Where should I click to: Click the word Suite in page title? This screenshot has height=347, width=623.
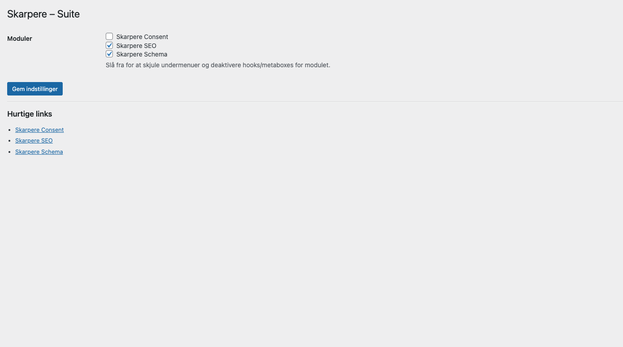[69, 14]
